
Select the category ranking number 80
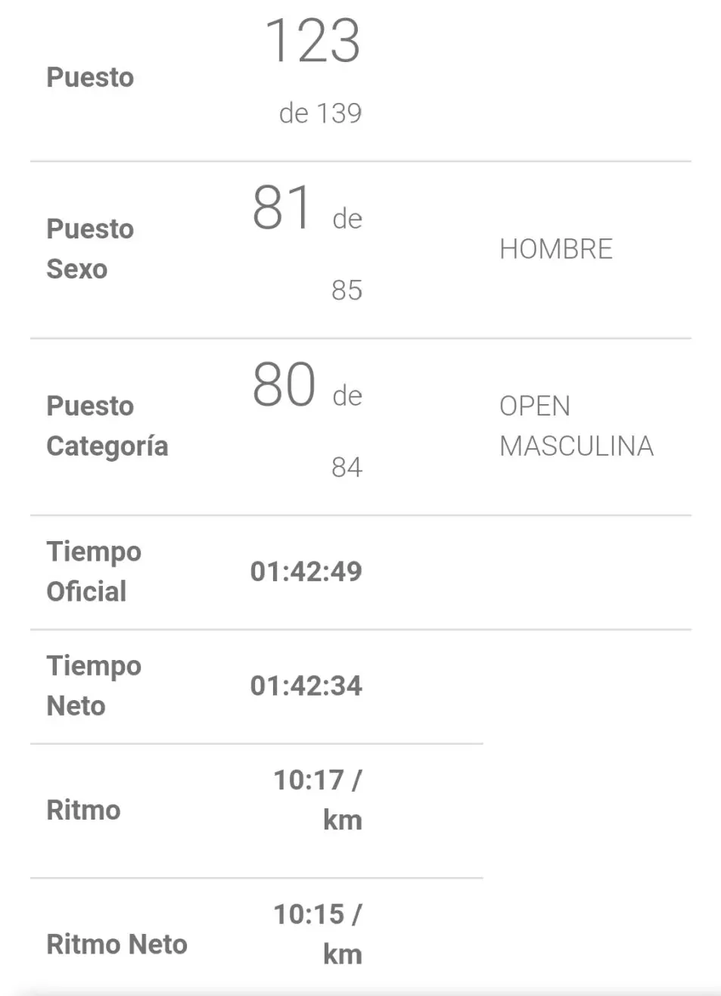pos(283,384)
